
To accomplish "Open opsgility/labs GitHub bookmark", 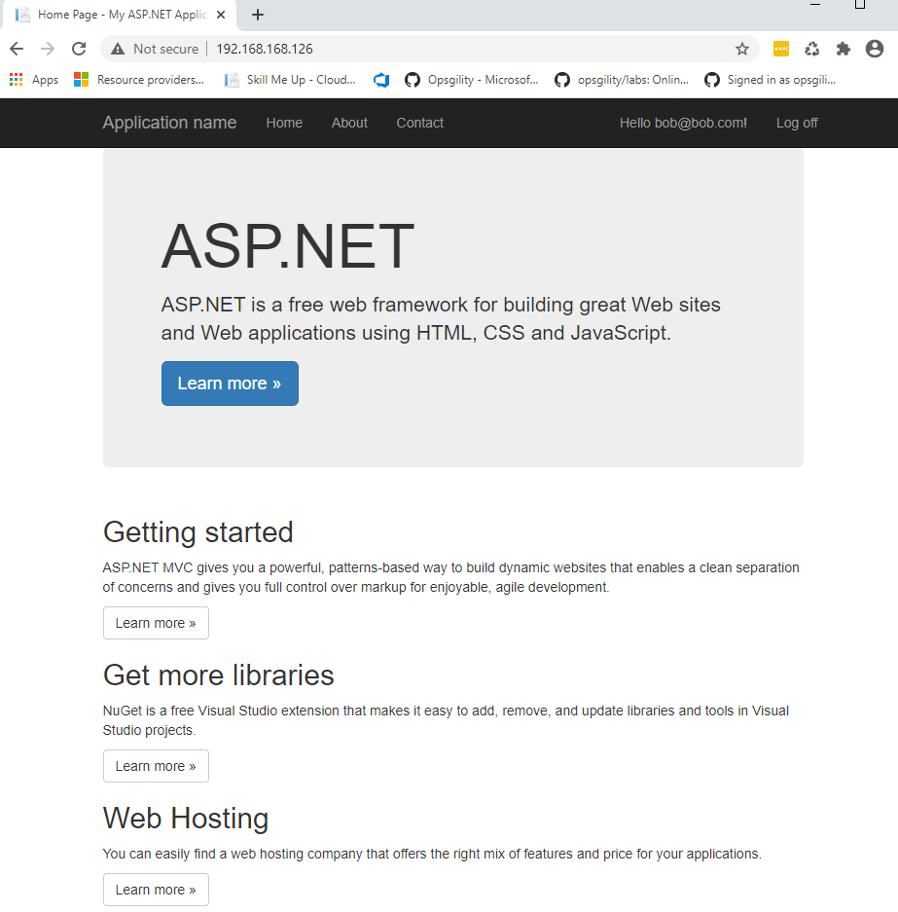I will [x=622, y=80].
